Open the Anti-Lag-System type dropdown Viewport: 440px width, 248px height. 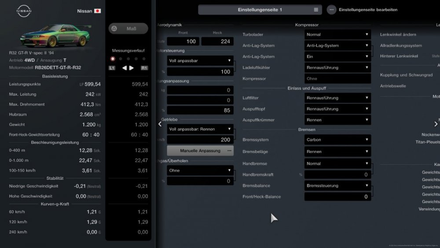click(337, 45)
